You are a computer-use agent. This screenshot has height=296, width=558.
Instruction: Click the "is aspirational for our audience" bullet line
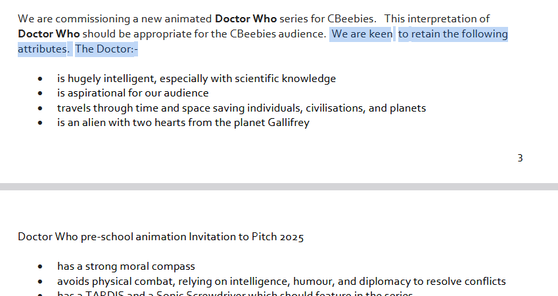[133, 93]
